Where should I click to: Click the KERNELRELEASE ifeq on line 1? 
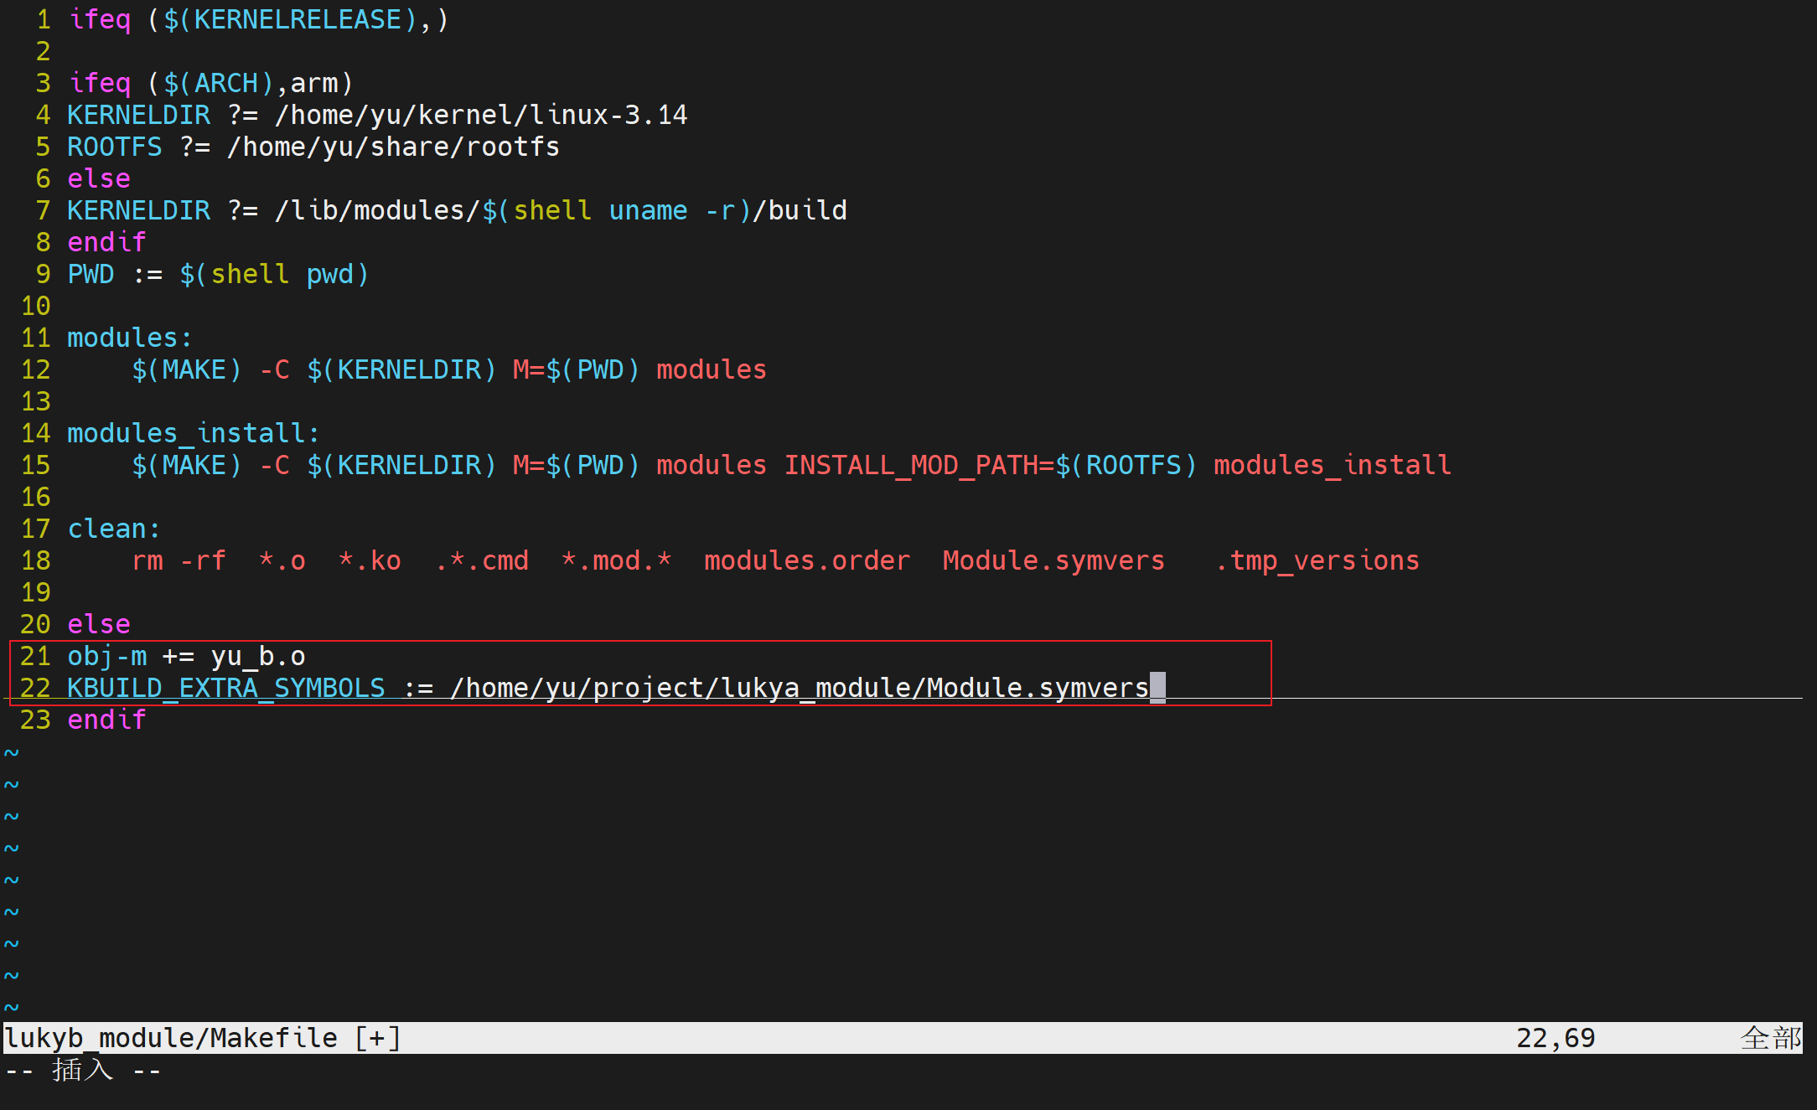[x=99, y=19]
